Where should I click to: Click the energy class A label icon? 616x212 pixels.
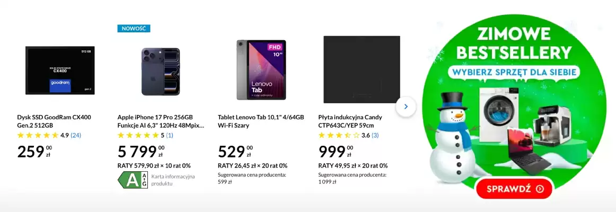click(132, 180)
